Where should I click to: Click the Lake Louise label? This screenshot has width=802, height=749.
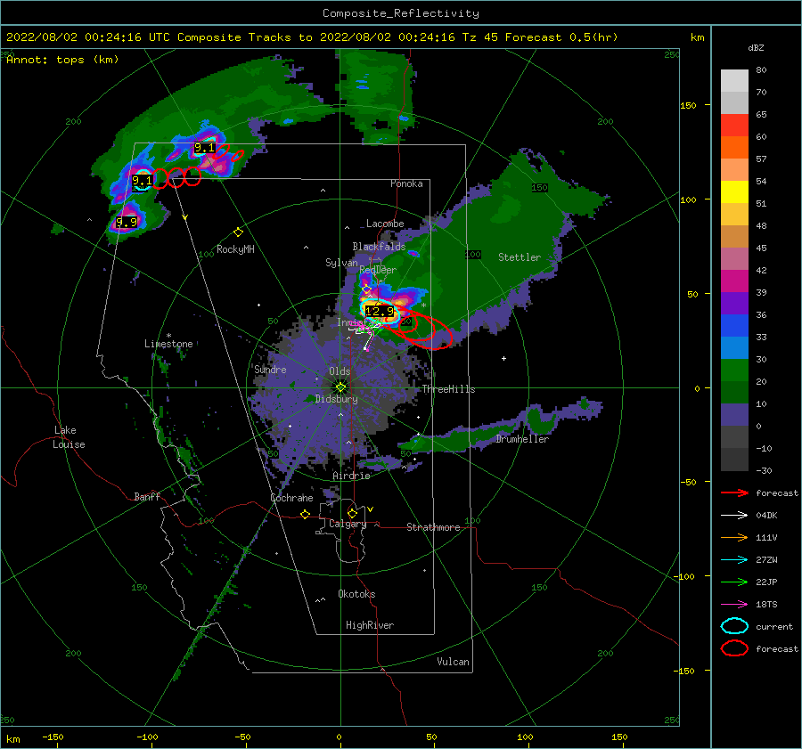coord(69,437)
